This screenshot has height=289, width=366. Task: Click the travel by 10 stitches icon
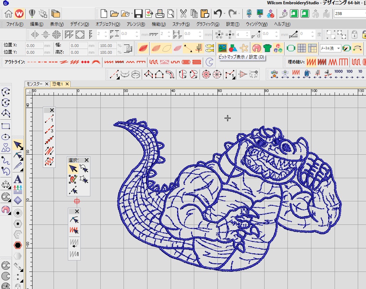pyautogui.click(x=360, y=74)
